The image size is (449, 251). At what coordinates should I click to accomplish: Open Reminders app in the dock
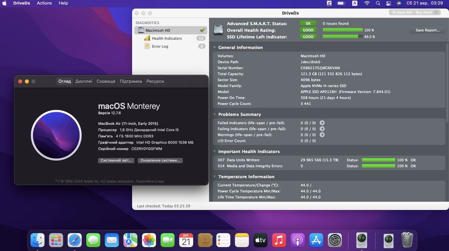click(223, 240)
